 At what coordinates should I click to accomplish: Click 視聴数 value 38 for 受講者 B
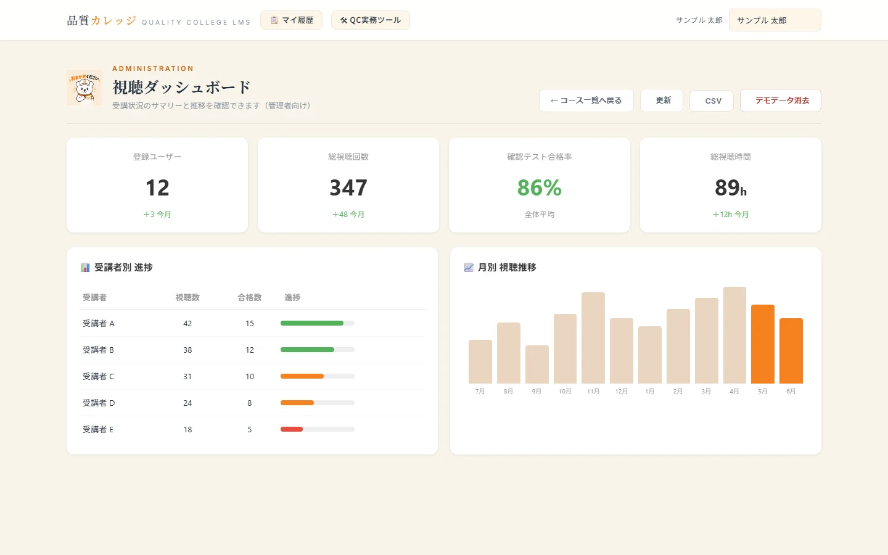point(187,350)
